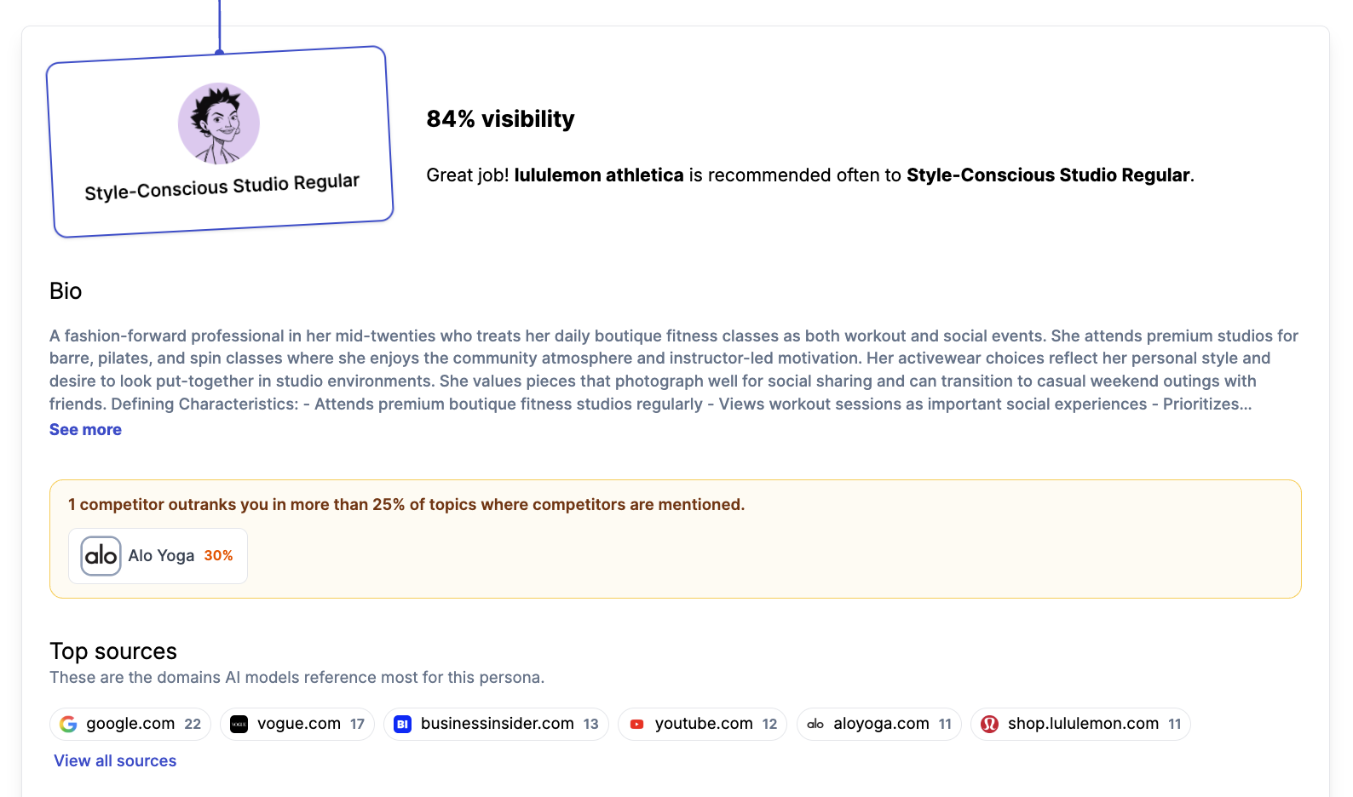Select the google.com source chip
This screenshot has height=797, width=1353.
coord(130,725)
